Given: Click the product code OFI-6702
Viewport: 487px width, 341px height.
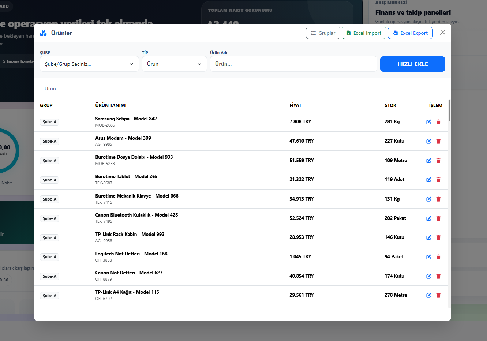Looking at the screenshot, I should (104, 299).
